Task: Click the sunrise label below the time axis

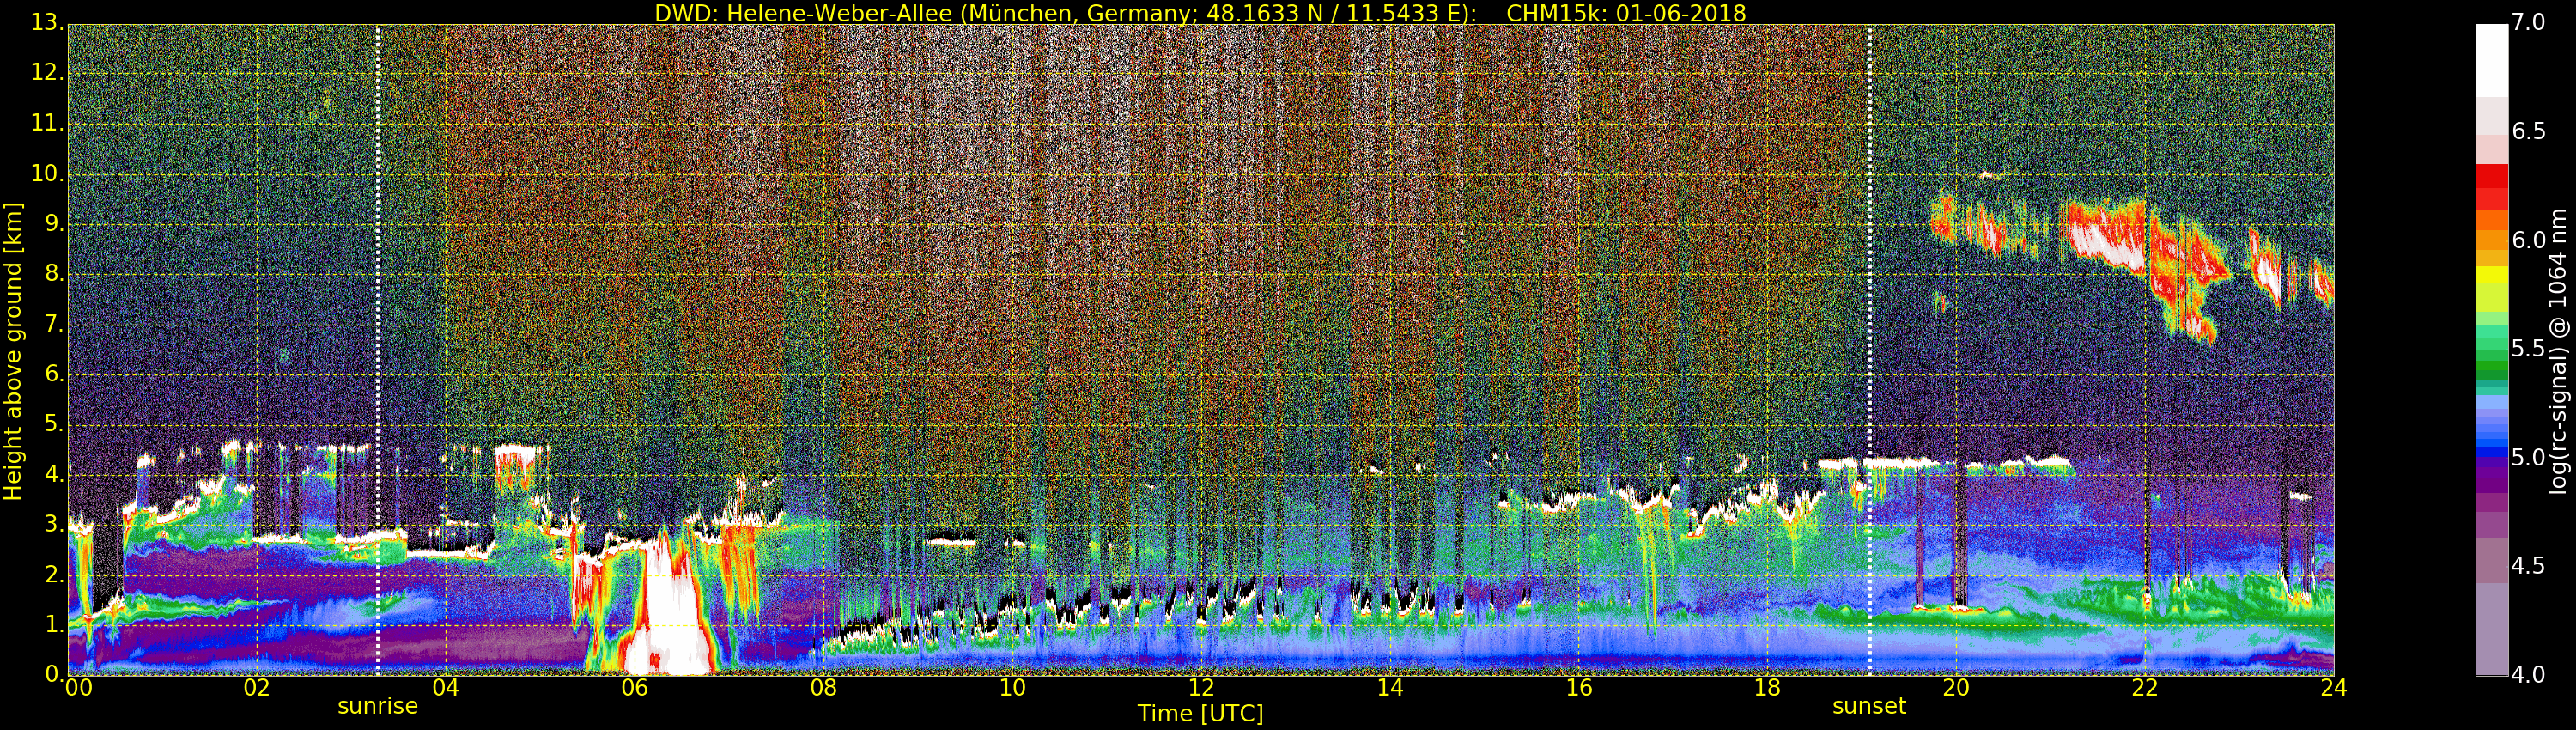Action: coord(377,706)
